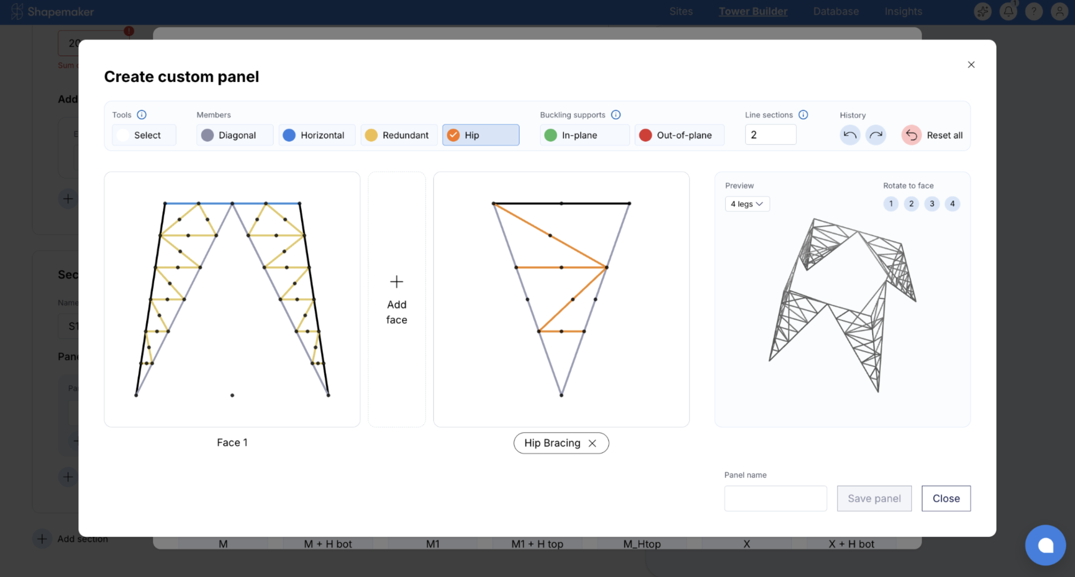Rotate preview to face 1

coord(891,204)
